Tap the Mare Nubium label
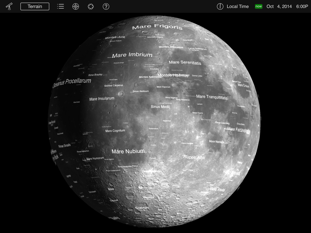This screenshot has height=233, width=311. tap(128, 151)
